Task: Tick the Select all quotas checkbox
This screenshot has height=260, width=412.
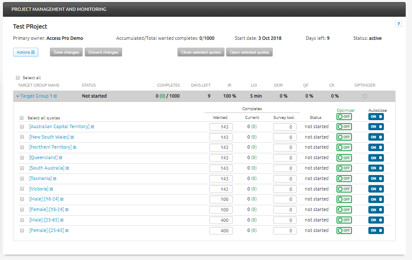Action: tap(22, 118)
